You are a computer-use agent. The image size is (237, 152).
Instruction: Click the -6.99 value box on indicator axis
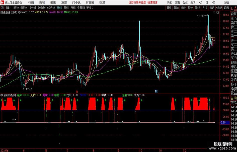pos(225,123)
